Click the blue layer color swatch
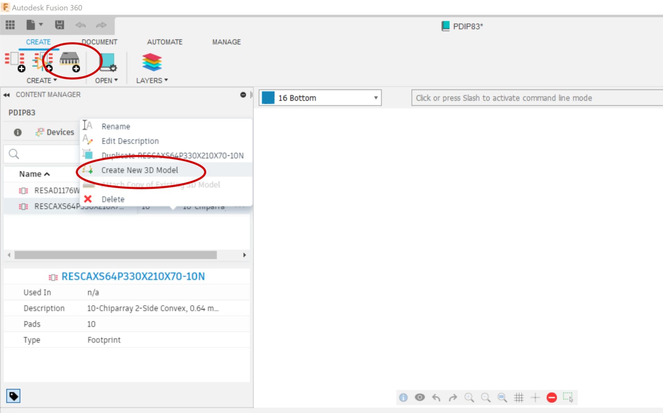This screenshot has width=663, height=413. click(x=268, y=98)
